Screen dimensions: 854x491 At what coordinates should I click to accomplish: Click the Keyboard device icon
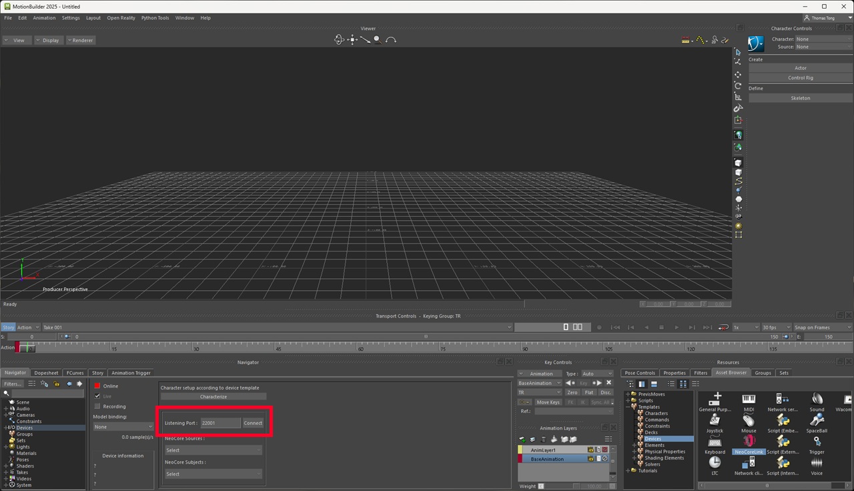pyautogui.click(x=715, y=442)
